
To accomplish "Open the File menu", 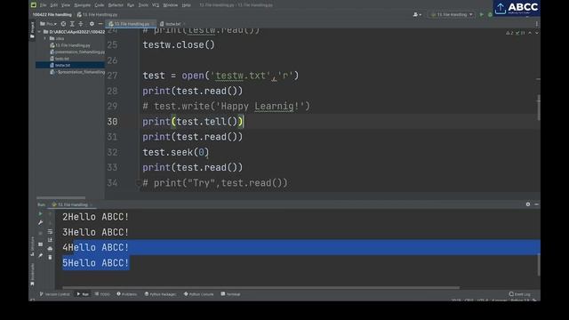I will [x=44, y=5].
